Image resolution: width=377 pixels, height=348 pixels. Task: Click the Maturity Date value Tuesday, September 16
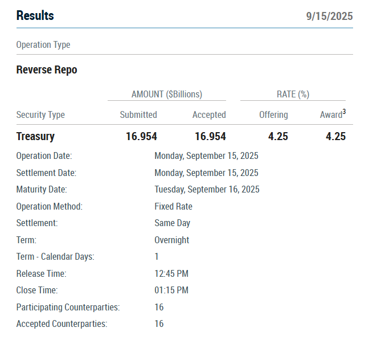(x=207, y=190)
